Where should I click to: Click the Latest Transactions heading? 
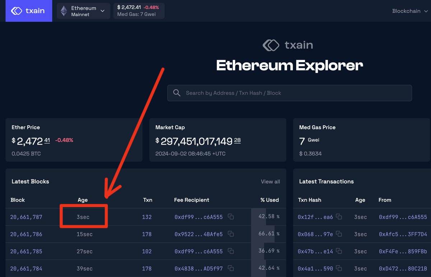[326, 182]
